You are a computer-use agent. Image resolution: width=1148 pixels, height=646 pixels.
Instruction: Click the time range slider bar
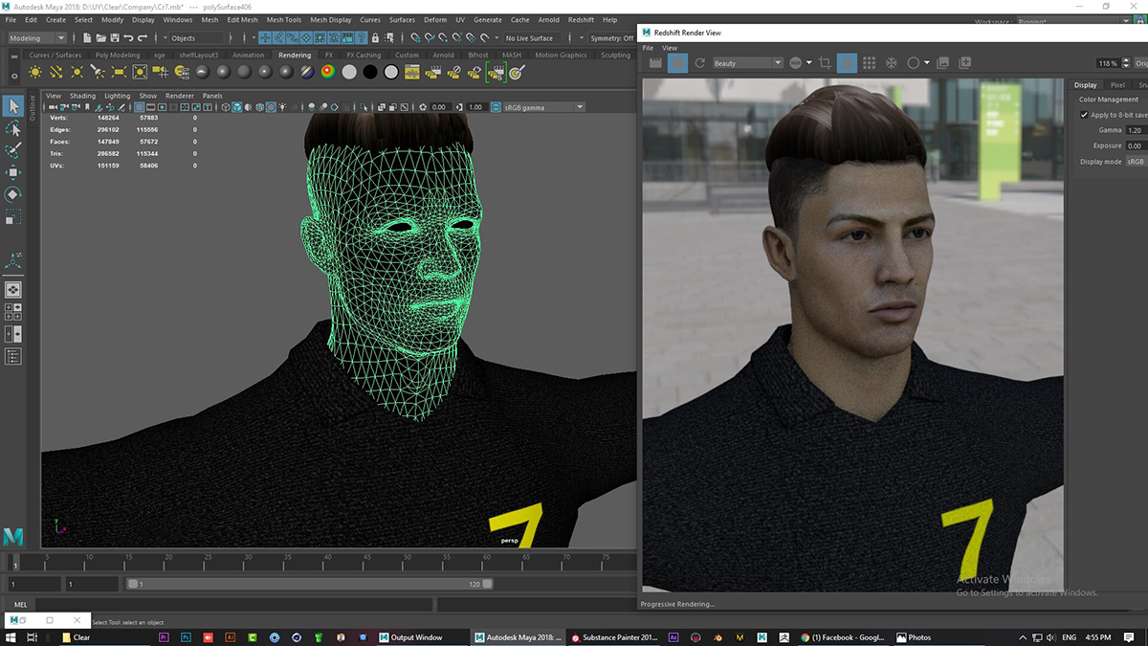[311, 584]
